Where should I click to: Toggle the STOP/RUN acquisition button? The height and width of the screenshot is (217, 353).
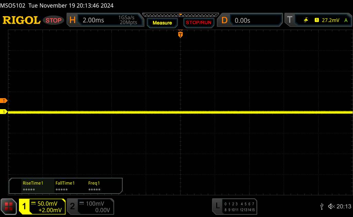pyautogui.click(x=199, y=23)
